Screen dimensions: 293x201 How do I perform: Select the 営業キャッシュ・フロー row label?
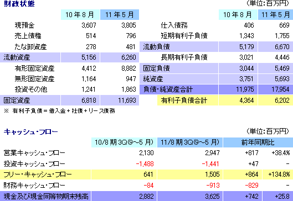click(x=34, y=153)
